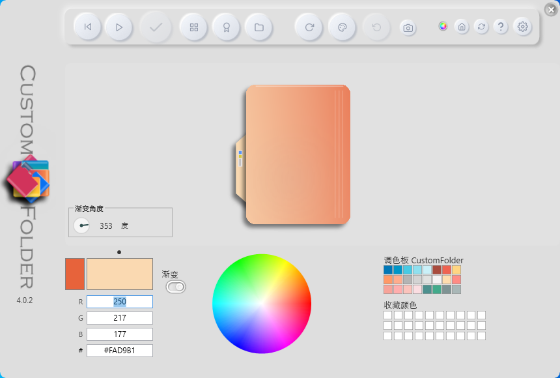Open the paint palette toolbar button
560x378 pixels.
pos(342,27)
